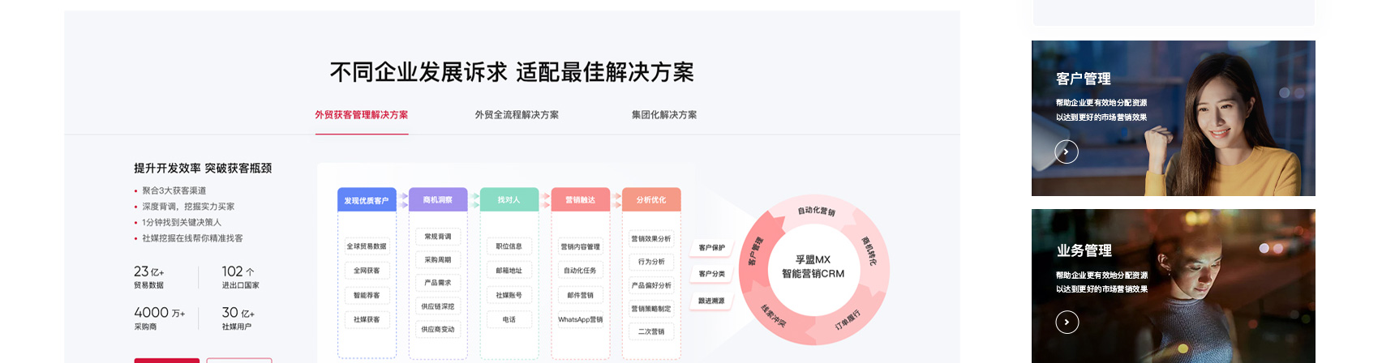Screen dimensions: 1395x363
Task: Click the 自动化营销 ring segment
Action: pos(817,211)
